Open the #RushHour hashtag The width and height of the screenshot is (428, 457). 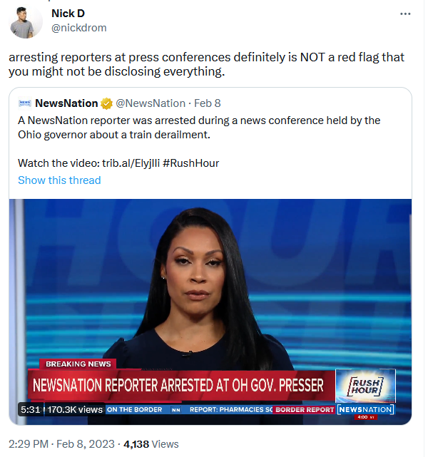tap(190, 163)
